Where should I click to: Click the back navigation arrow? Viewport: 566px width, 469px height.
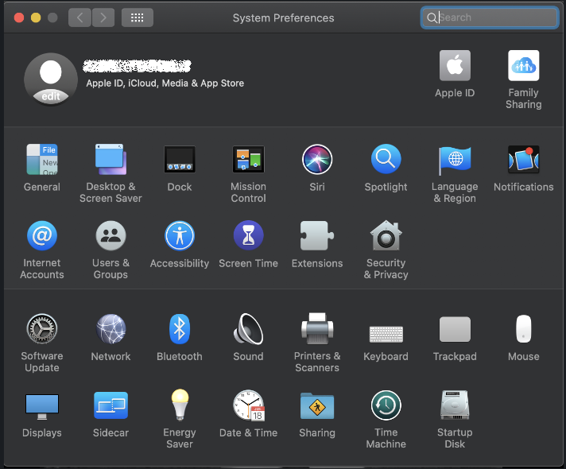coord(79,17)
